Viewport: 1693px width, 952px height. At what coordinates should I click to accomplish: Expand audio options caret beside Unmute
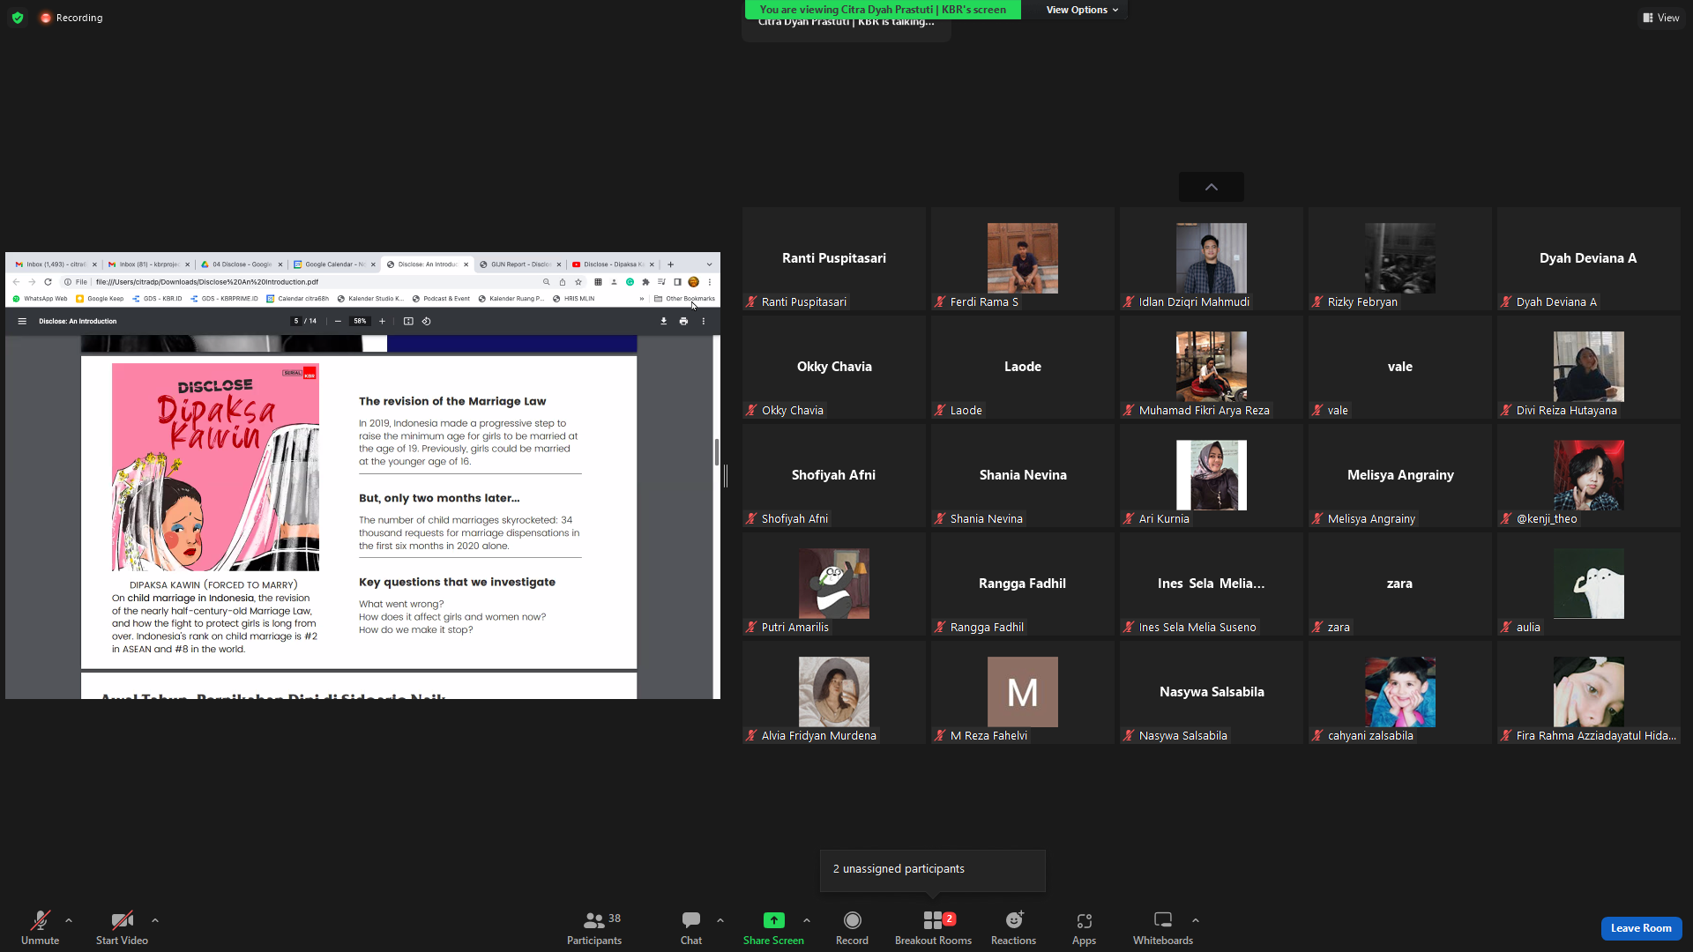(x=69, y=920)
